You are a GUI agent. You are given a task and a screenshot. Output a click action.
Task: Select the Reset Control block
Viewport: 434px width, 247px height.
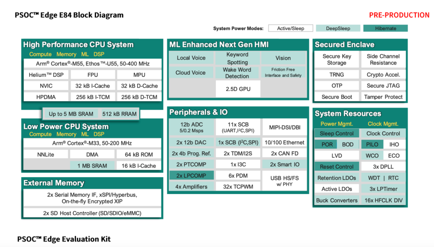337,167
